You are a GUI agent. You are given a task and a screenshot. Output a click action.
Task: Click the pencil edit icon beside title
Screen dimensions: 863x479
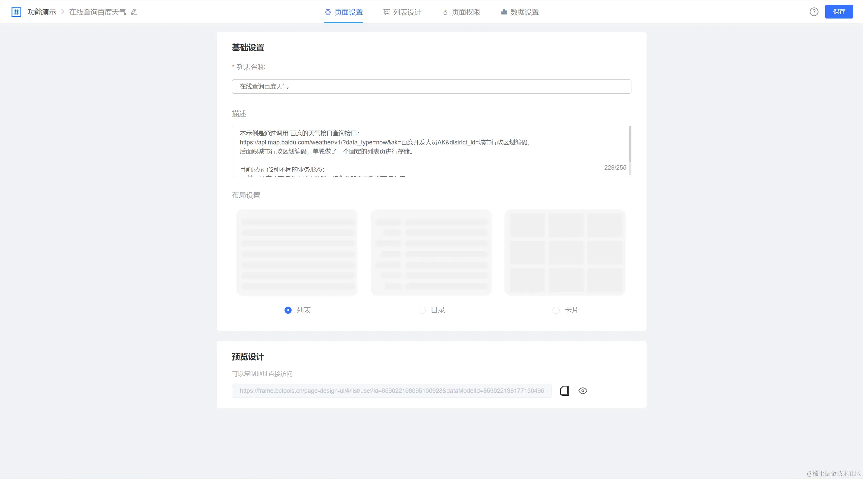134,12
